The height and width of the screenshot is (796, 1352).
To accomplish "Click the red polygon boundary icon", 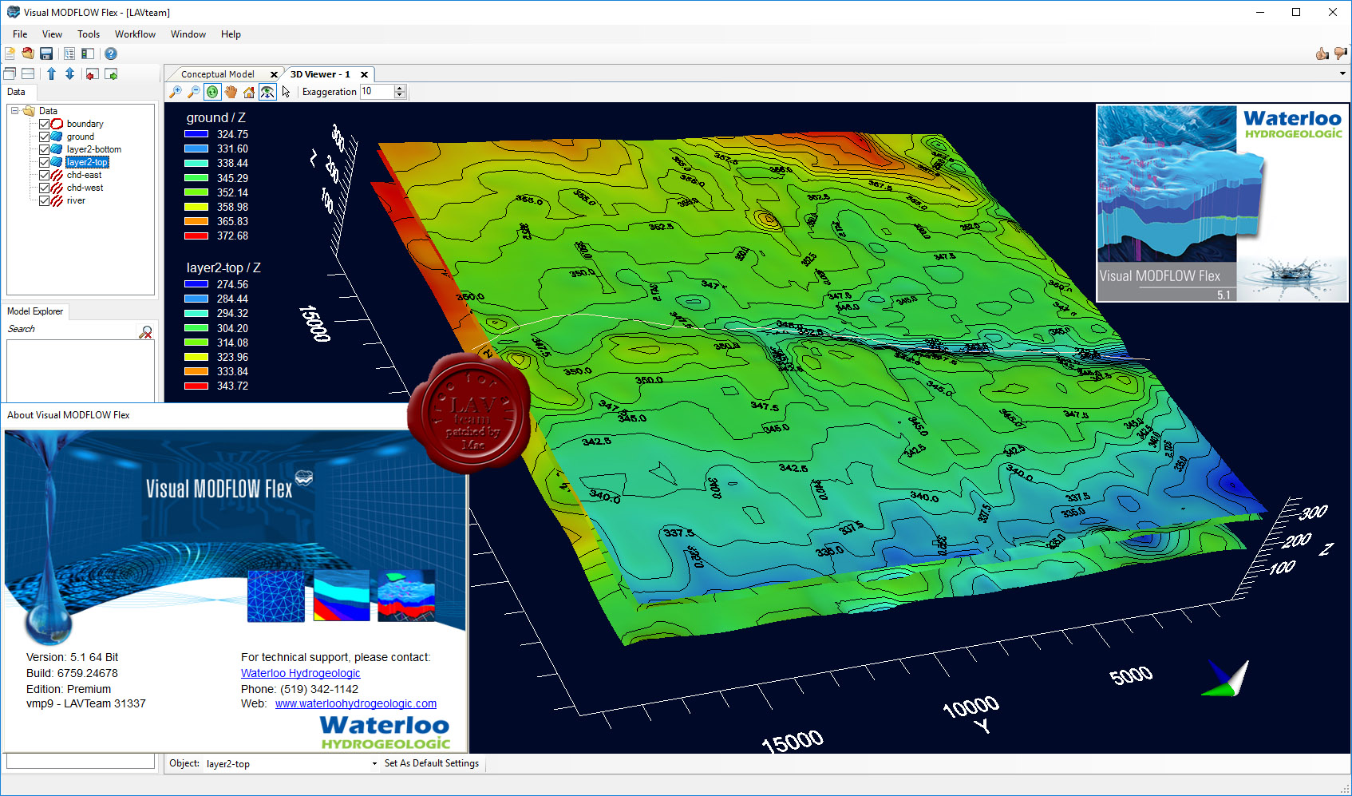I will [x=57, y=124].
